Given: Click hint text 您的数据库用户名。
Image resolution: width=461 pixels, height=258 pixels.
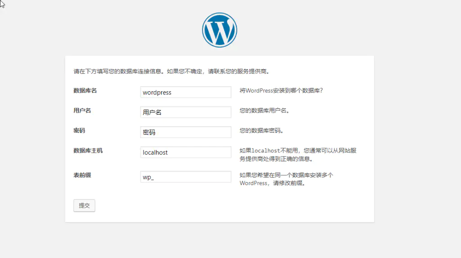Looking at the screenshot, I should [x=264, y=111].
